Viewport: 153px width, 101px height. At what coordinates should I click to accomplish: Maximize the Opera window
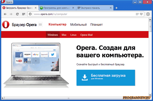point(140,2)
